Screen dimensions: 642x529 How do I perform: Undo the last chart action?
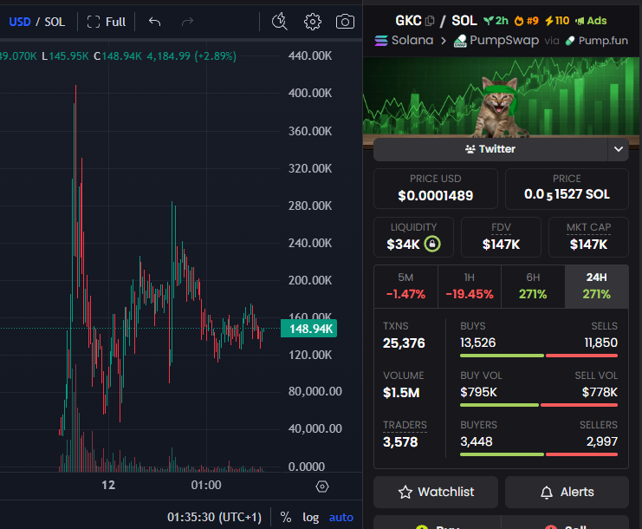click(x=154, y=22)
